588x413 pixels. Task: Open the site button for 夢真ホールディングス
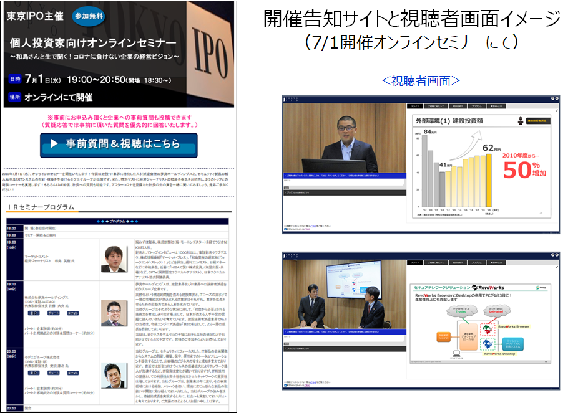tap(73, 313)
